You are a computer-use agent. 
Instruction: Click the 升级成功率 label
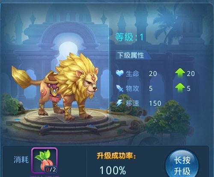click(116, 156)
